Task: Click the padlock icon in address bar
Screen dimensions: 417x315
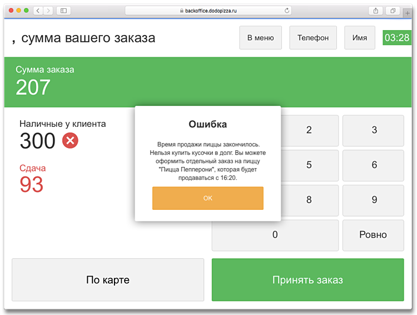Action: click(182, 11)
